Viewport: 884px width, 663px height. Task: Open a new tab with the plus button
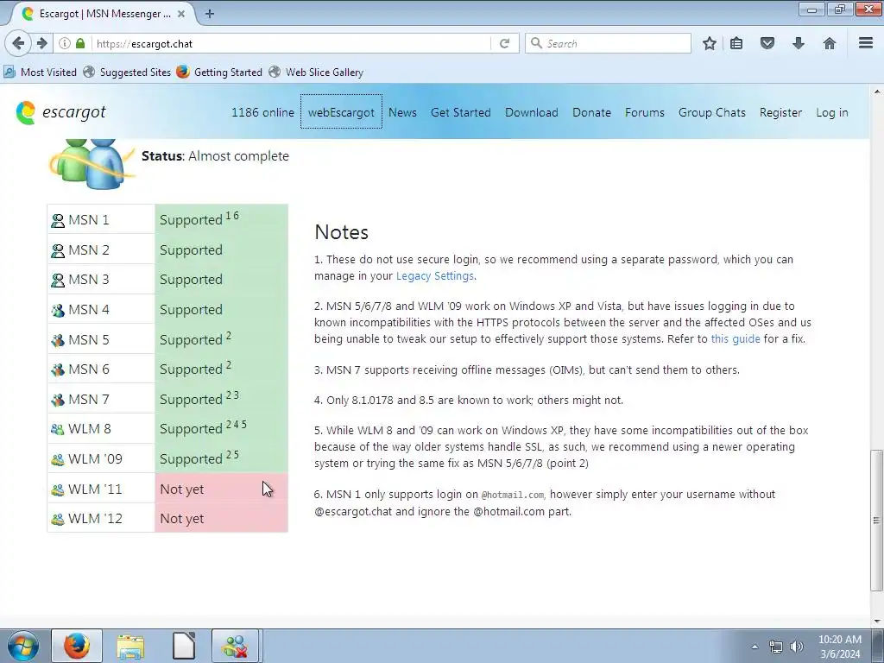210,14
